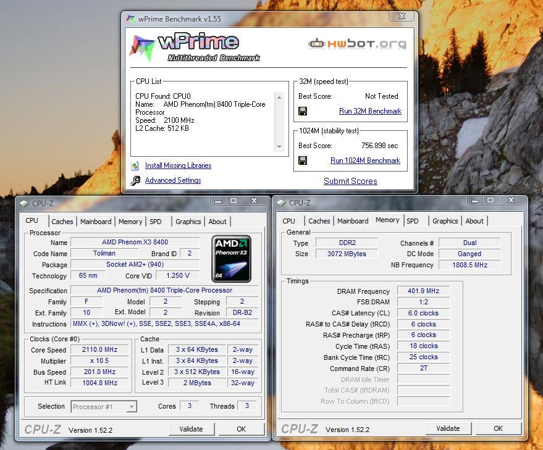Image resolution: width=543 pixels, height=450 pixels.
Task: Click the HWBOT.org logo in wPrime
Action: click(x=358, y=44)
